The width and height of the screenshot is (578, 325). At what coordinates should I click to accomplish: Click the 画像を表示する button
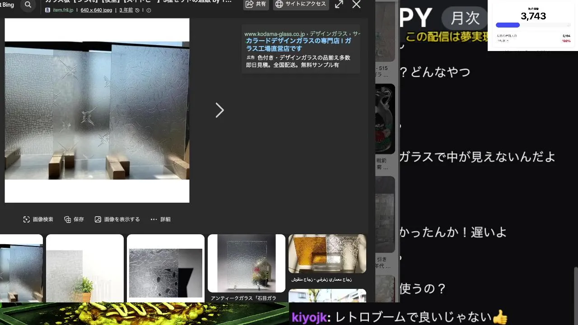pos(117,219)
